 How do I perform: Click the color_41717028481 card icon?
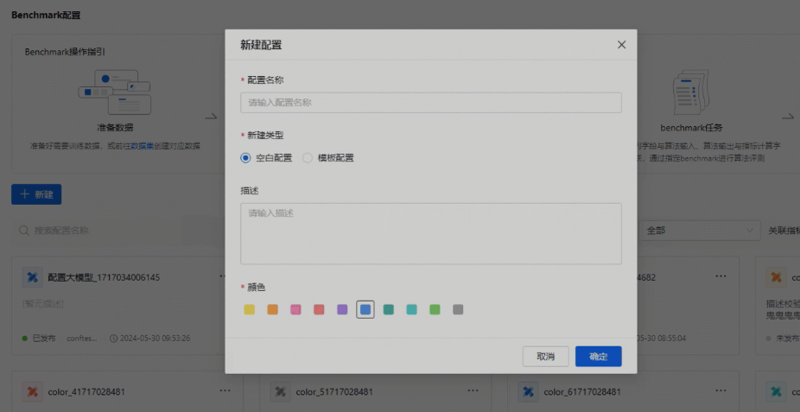pyautogui.click(x=32, y=391)
